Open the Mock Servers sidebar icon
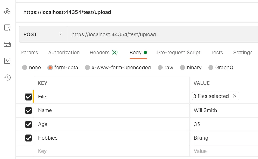 7,44
